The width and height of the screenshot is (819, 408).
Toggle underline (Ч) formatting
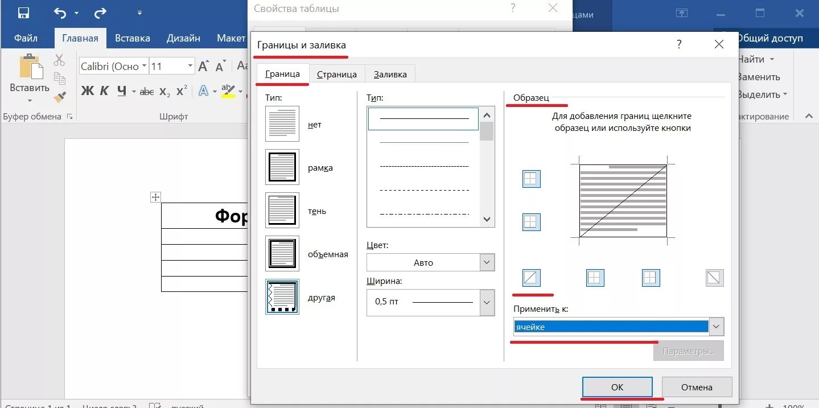click(121, 91)
